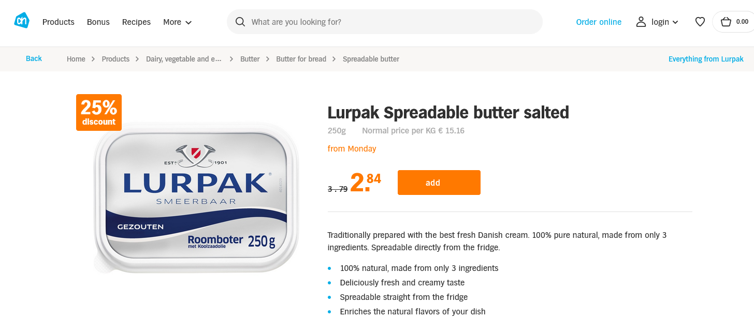This screenshot has width=754, height=333.
Task: Expand the More menu chevron
Action: (x=189, y=22)
